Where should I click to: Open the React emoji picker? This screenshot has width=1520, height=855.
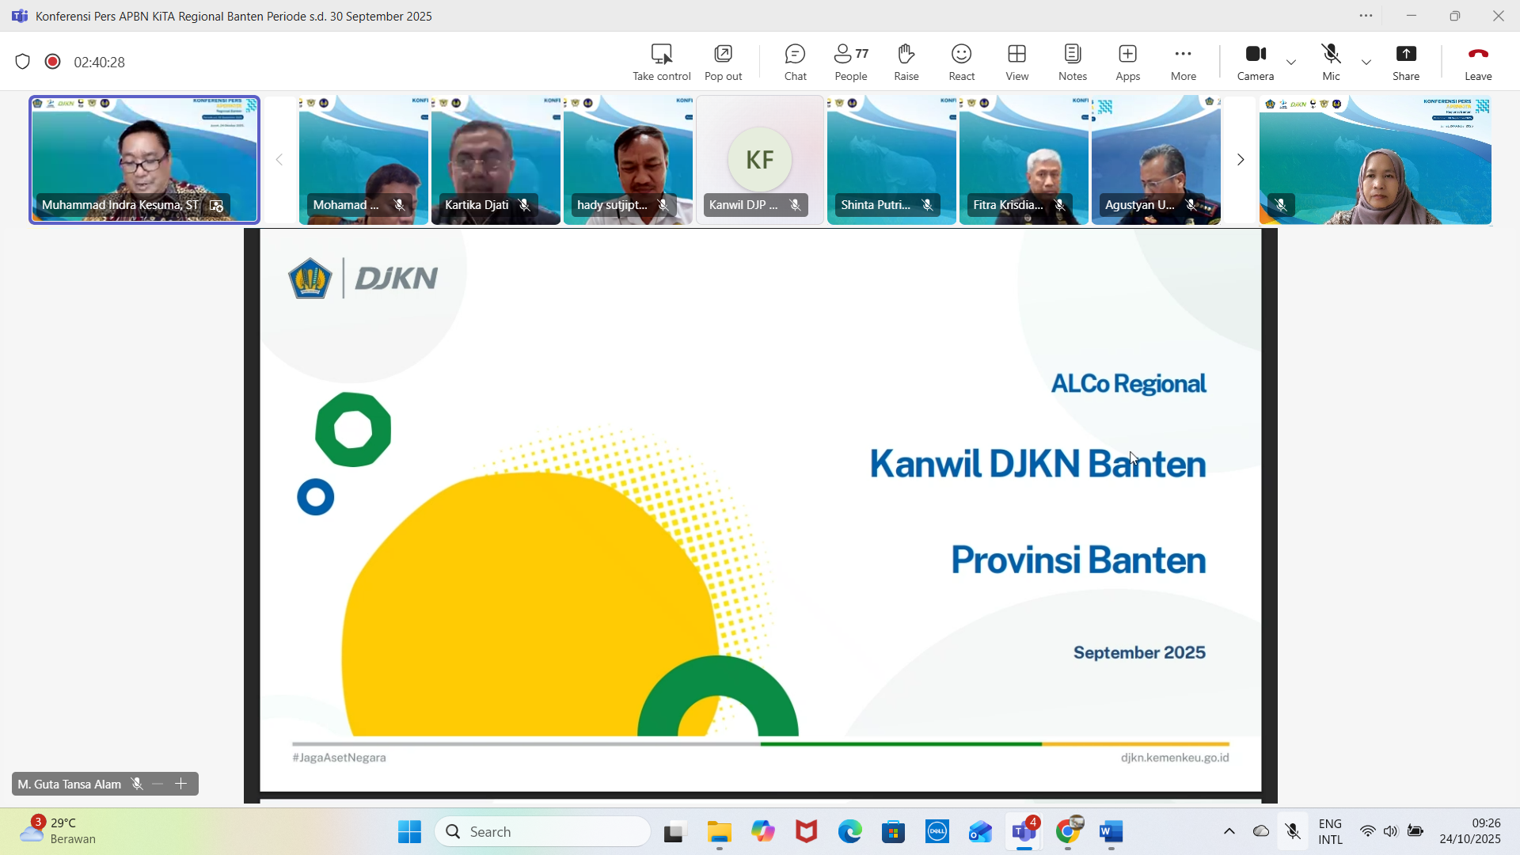point(961,62)
